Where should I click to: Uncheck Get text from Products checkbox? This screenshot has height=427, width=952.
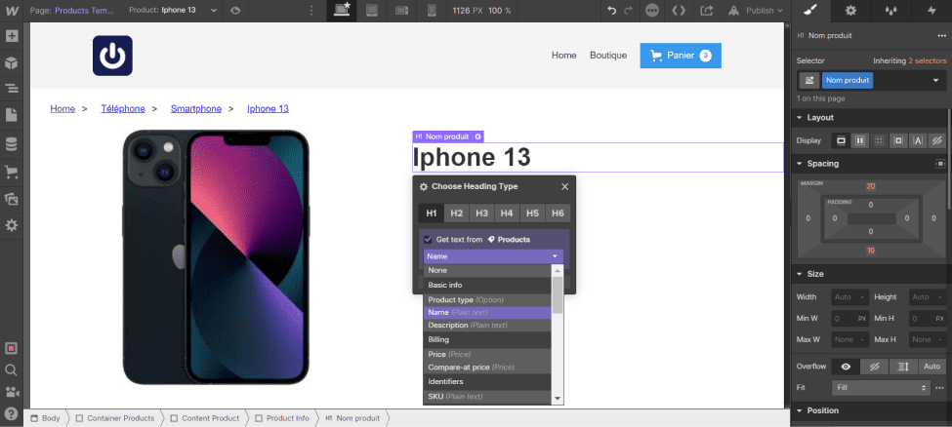pos(428,240)
